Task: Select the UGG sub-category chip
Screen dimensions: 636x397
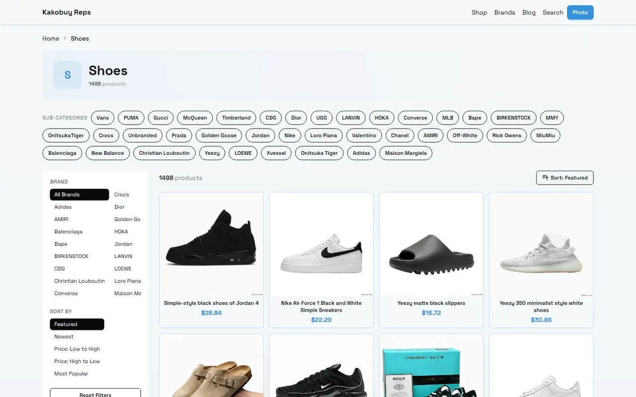Action: (321, 118)
